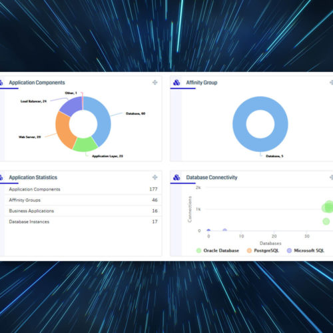Click the Oracle Database legend text
333x333 pixels.
221,250
